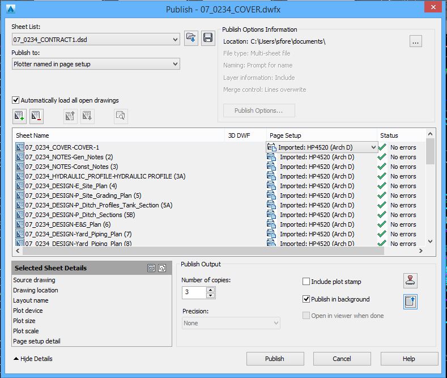
Task: Click the Number of copies input field
Action: point(194,292)
